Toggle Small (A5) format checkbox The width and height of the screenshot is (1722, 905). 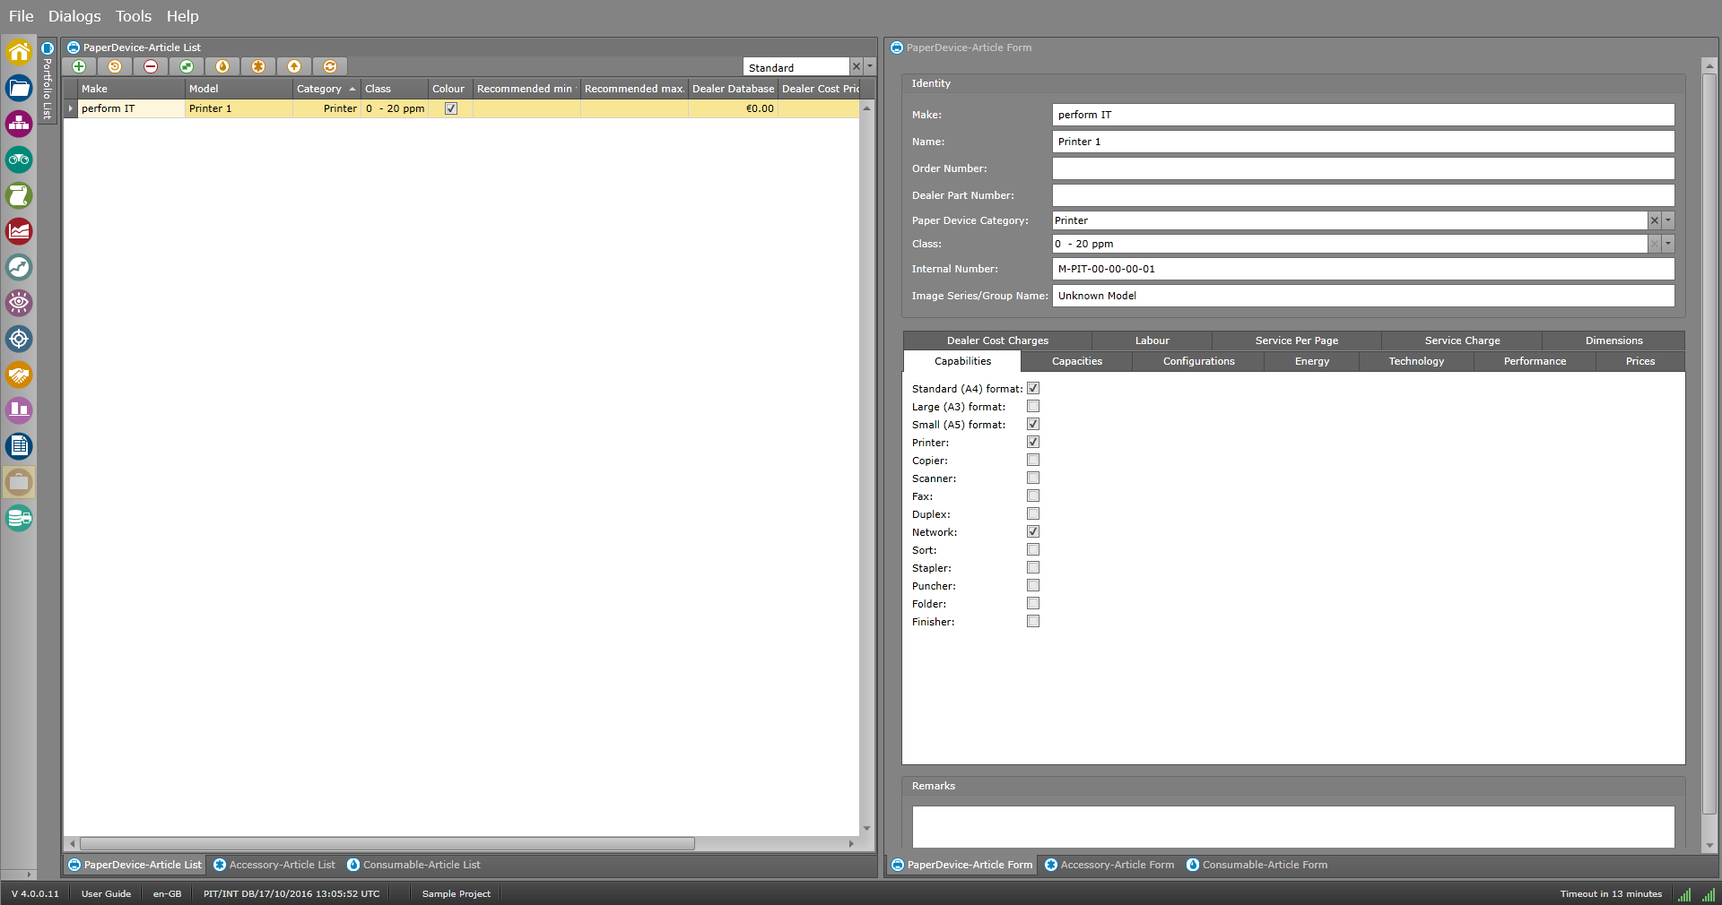tap(1033, 424)
